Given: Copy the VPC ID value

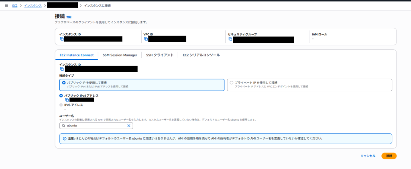Looking at the screenshot, I should coord(146,39).
